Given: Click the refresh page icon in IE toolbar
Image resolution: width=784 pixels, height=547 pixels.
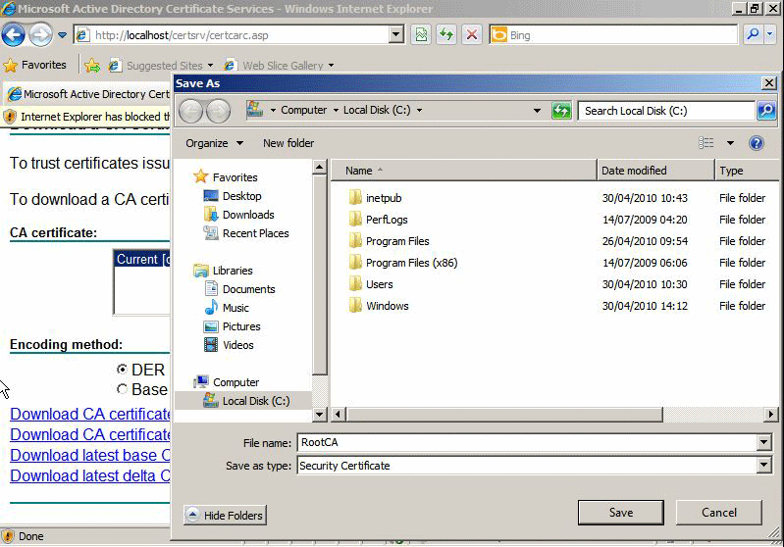Looking at the screenshot, I should (446, 35).
